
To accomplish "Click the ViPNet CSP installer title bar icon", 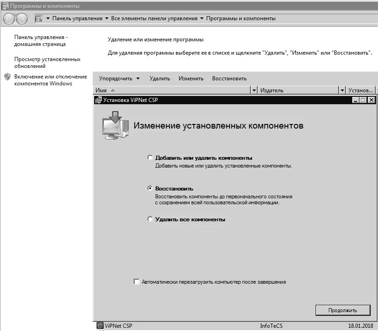I will pyautogui.click(x=98, y=100).
